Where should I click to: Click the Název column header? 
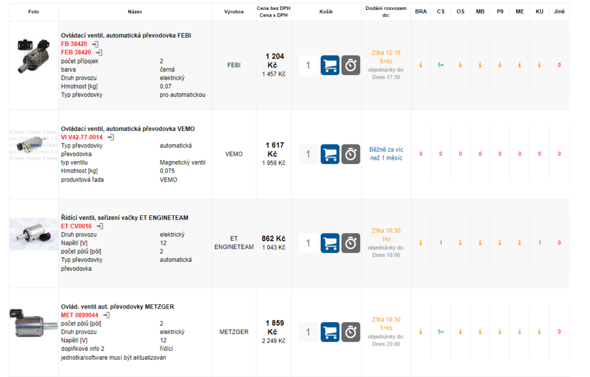135,12
